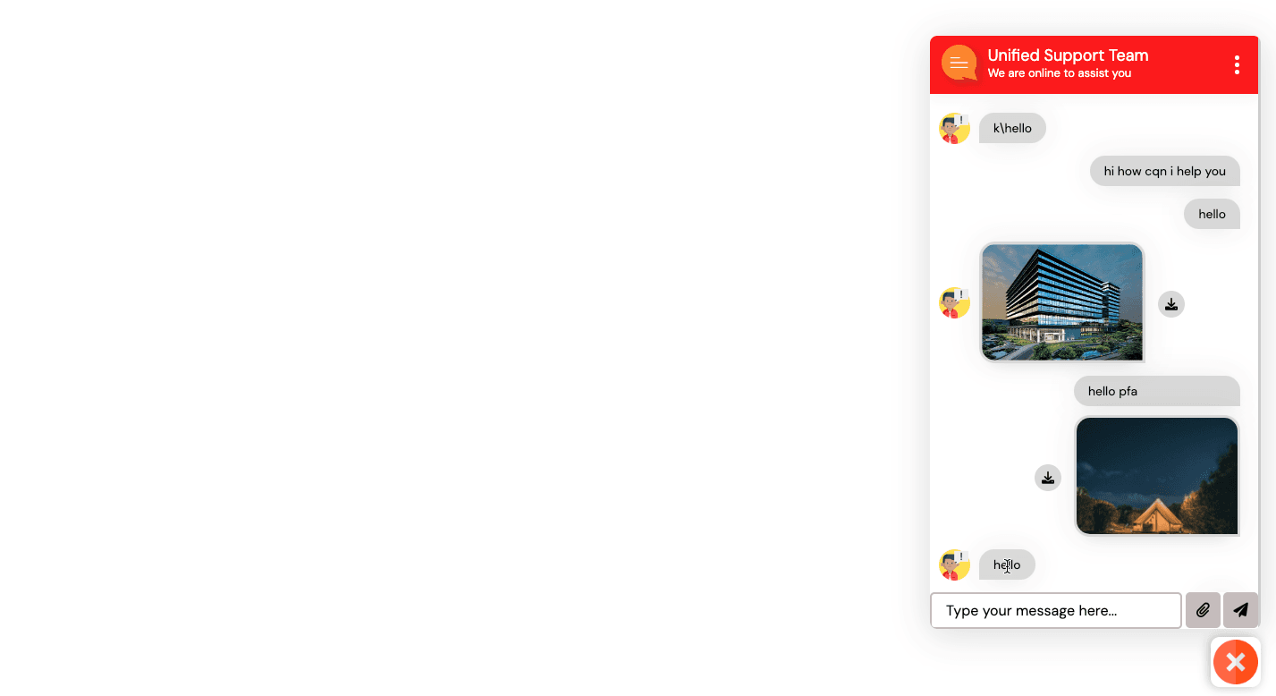Send message with the paper plane icon
The width and height of the screenshot is (1276, 696).
coord(1240,610)
